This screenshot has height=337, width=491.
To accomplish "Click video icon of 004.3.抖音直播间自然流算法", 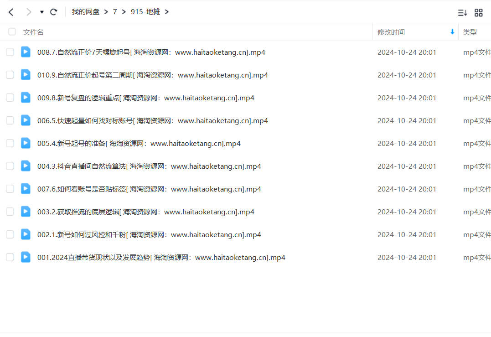I will pyautogui.click(x=26, y=166).
